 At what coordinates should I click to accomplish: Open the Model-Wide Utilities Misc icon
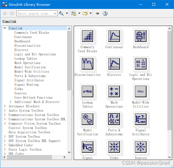pos(141,92)
